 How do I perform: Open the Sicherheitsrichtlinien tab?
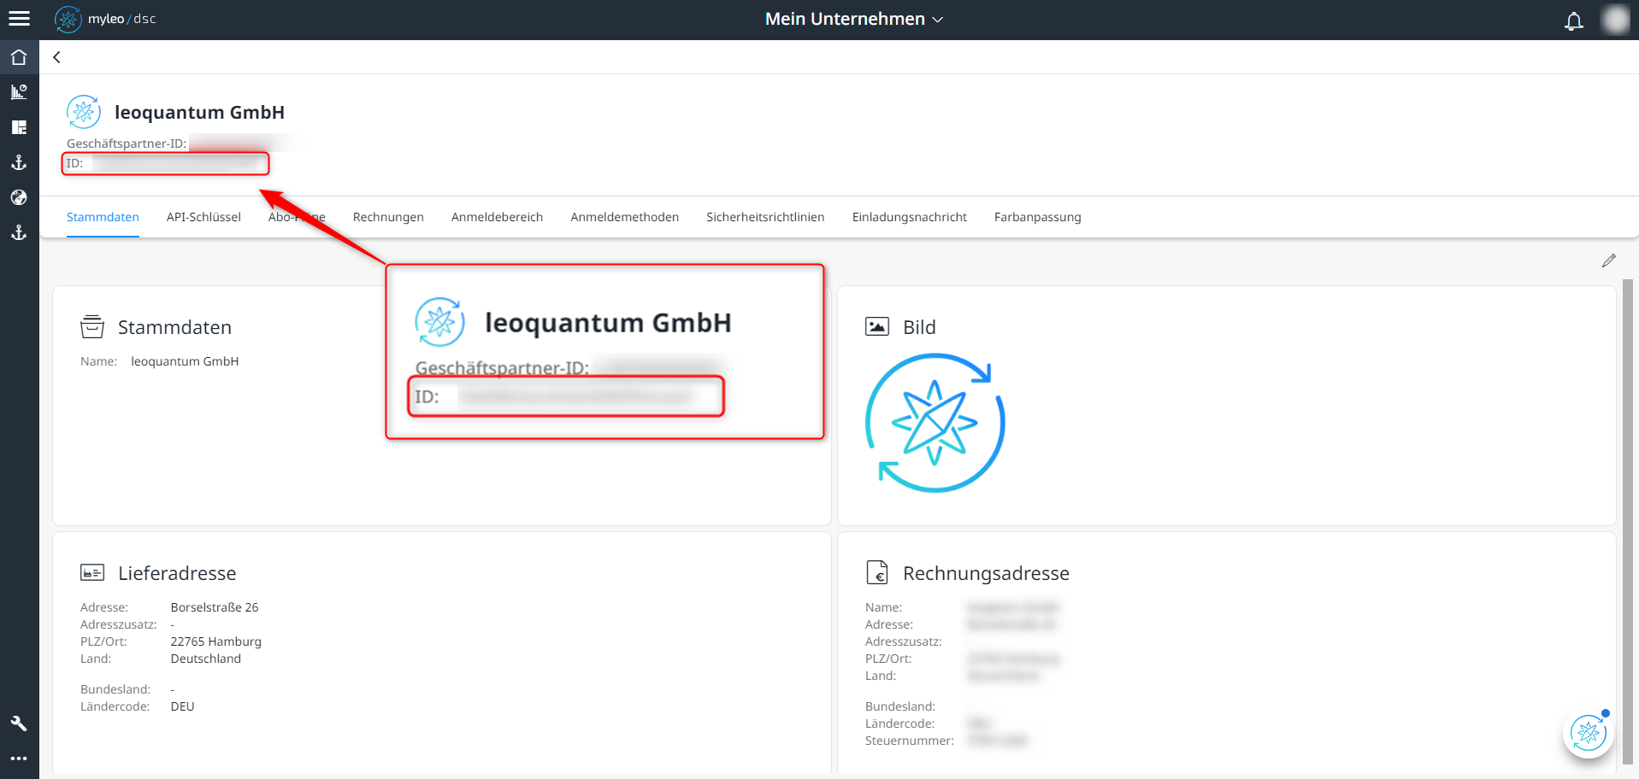[x=765, y=217]
